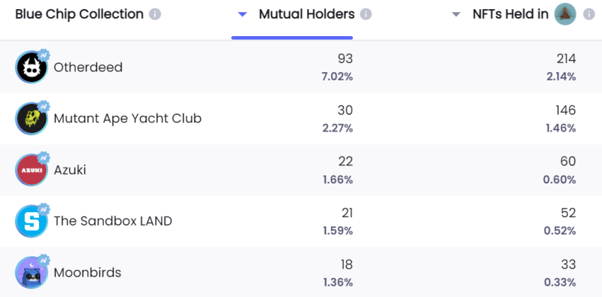This screenshot has height=297, width=602.
Task: Open the Azuki collection name link
Action: click(70, 170)
